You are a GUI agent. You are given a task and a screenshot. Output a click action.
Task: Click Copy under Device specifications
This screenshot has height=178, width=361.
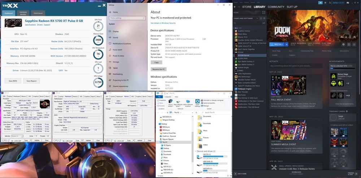[156, 62]
